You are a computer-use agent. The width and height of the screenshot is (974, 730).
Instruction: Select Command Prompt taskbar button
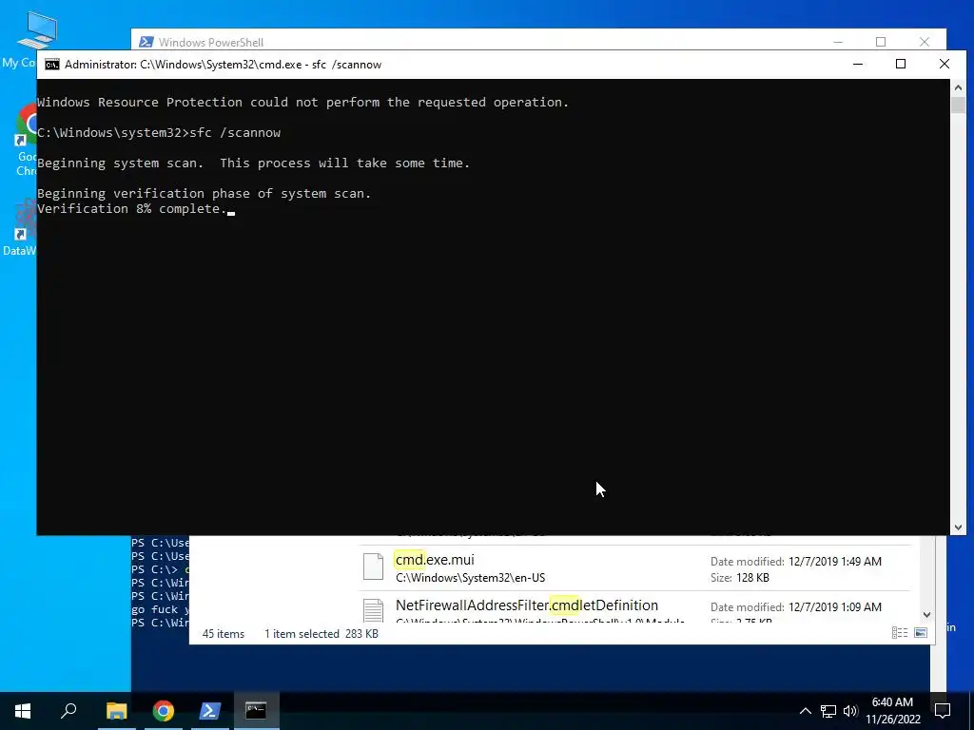click(256, 711)
